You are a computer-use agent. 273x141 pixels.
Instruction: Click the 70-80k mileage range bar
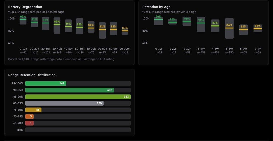(102, 30)
